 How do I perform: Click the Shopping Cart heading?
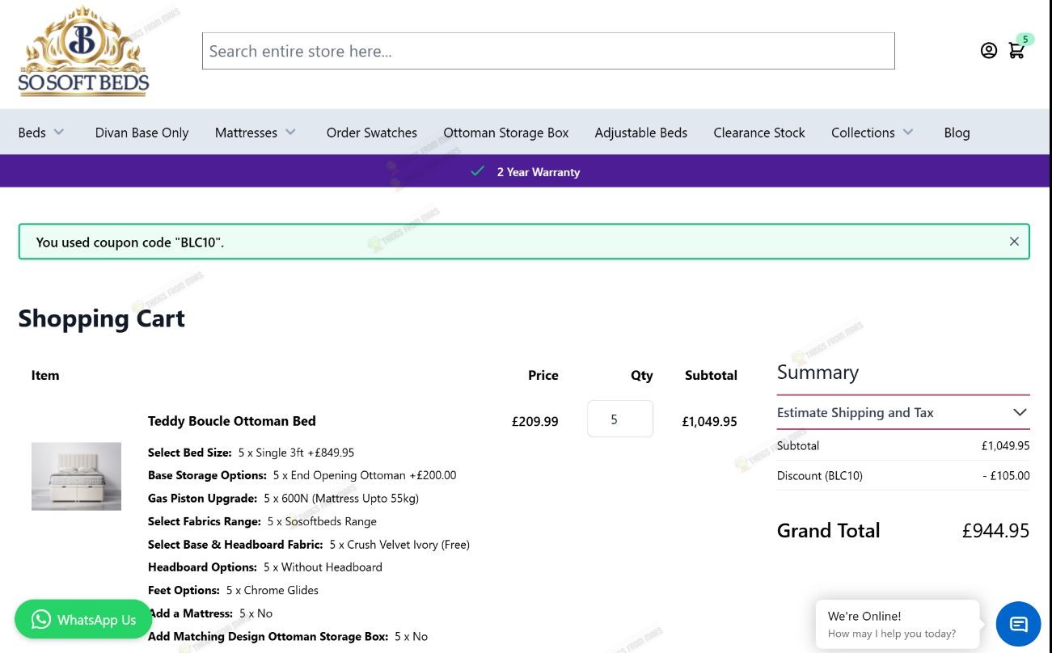pos(101,318)
